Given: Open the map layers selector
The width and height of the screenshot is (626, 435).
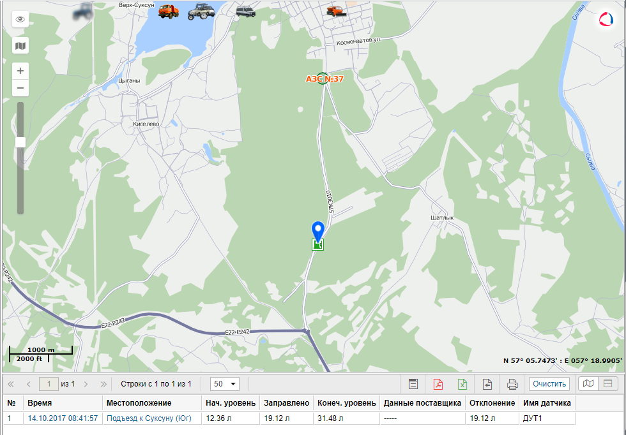Looking at the screenshot, I should 20,45.
